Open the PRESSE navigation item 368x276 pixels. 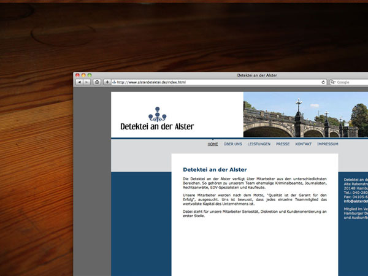point(283,144)
